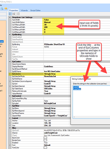The image size is (110, 149).
Task: Collapse the EpiFilter category
Action: point(10,106)
